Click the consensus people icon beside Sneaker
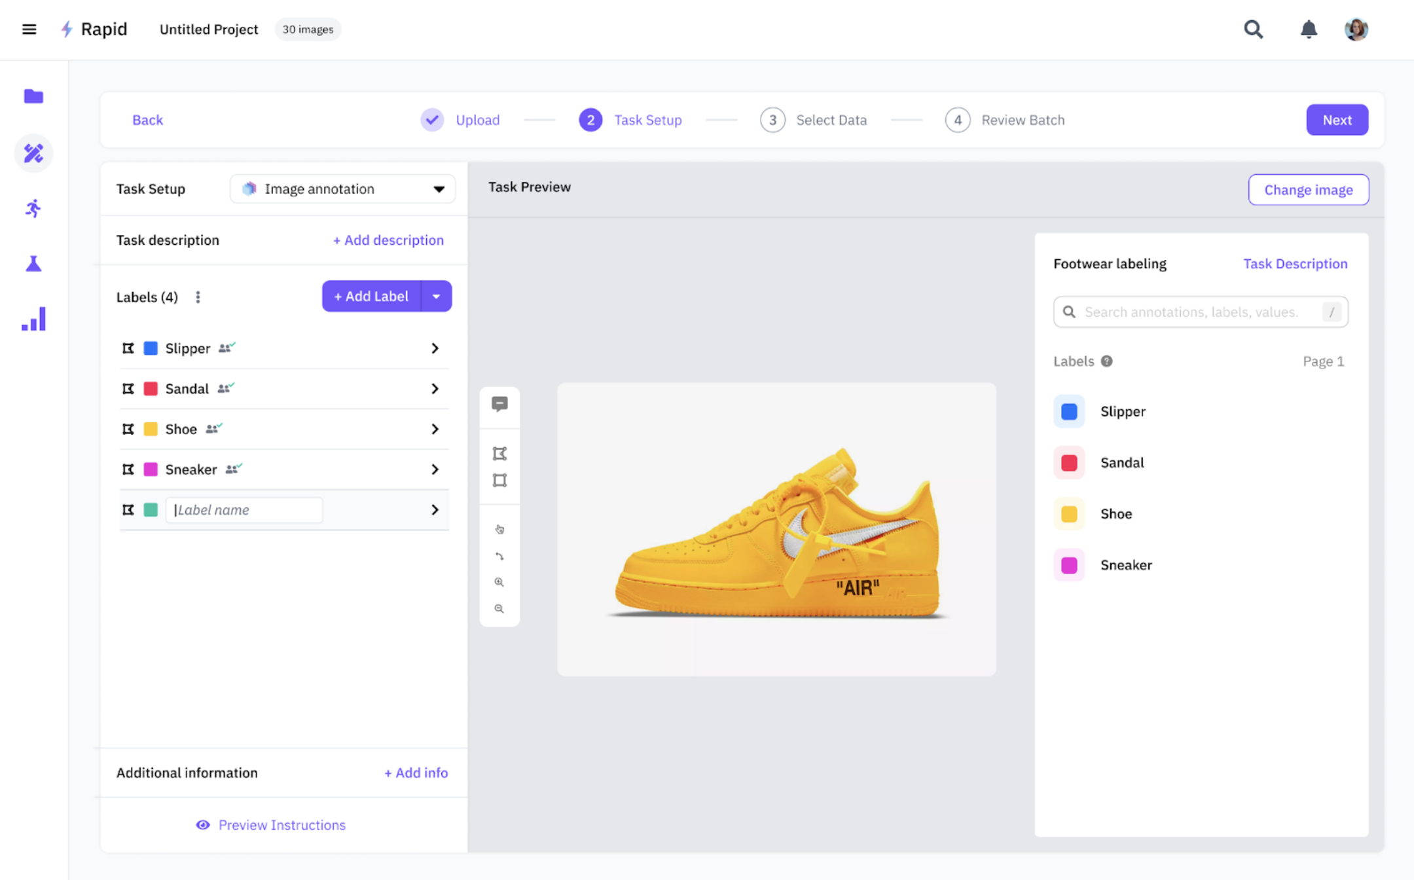 (234, 469)
